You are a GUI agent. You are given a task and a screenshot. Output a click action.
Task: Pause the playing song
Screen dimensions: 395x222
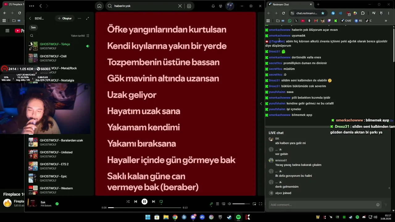tap(144, 202)
